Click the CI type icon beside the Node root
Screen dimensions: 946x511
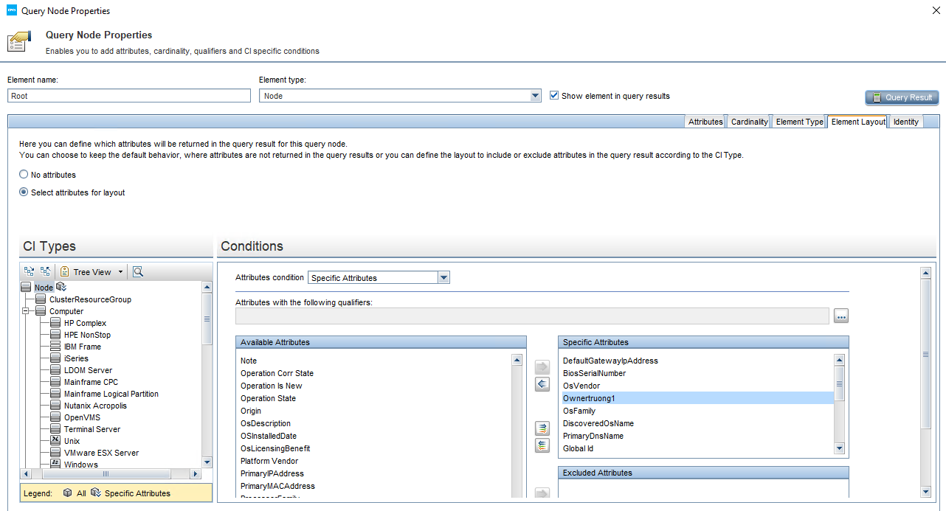[61, 286]
